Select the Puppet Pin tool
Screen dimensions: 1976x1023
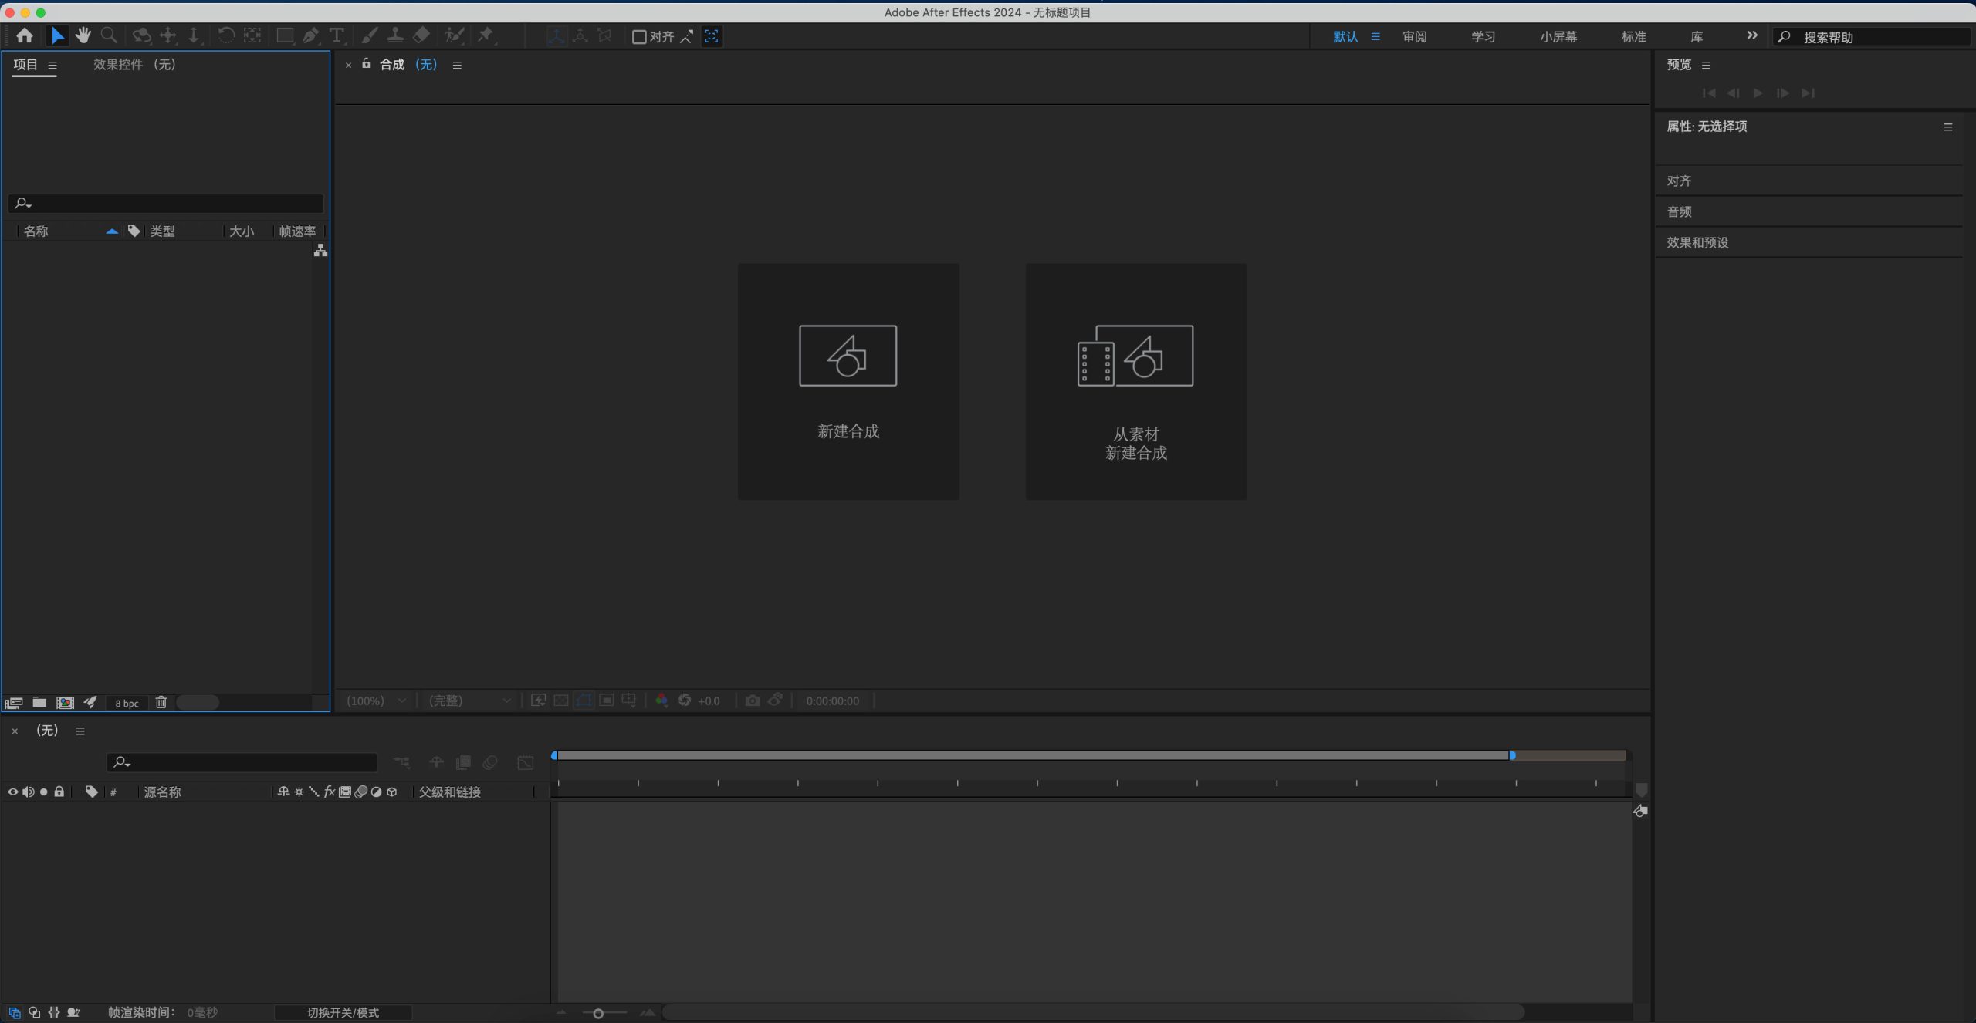486,35
